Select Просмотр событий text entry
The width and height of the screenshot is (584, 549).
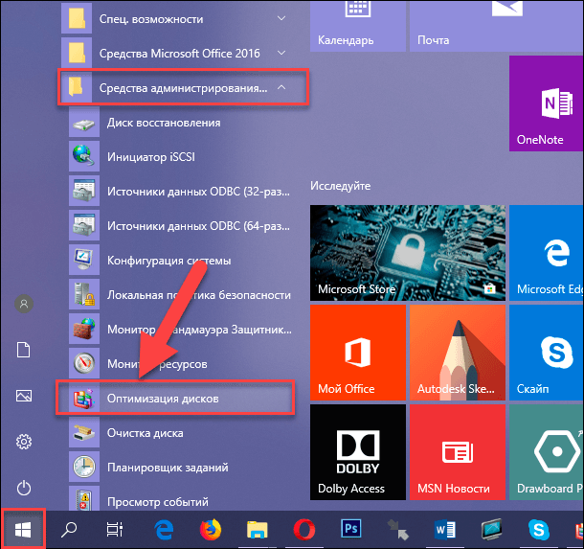[x=158, y=502]
